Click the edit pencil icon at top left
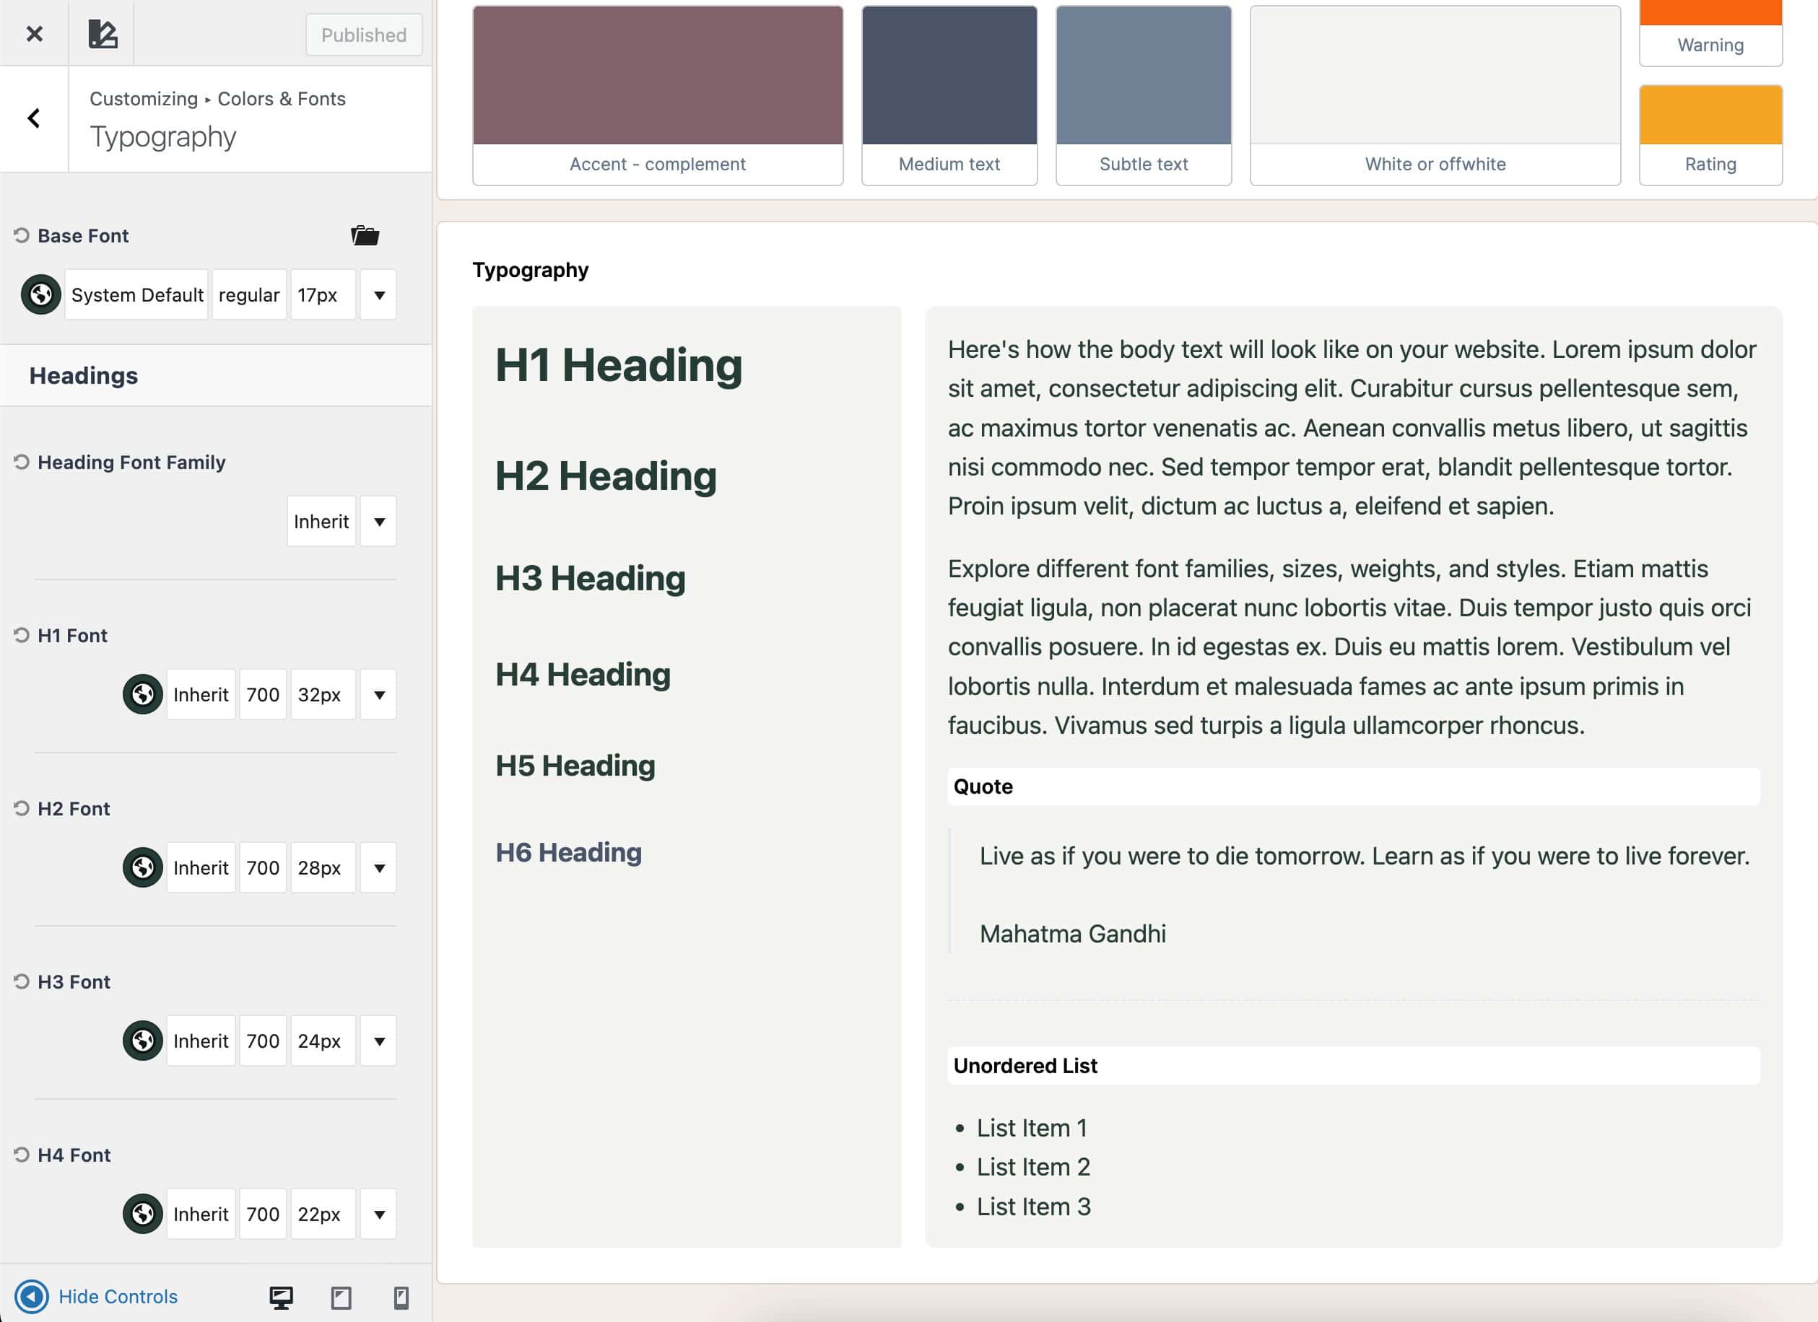Screen dimensions: 1818x1322 [103, 34]
